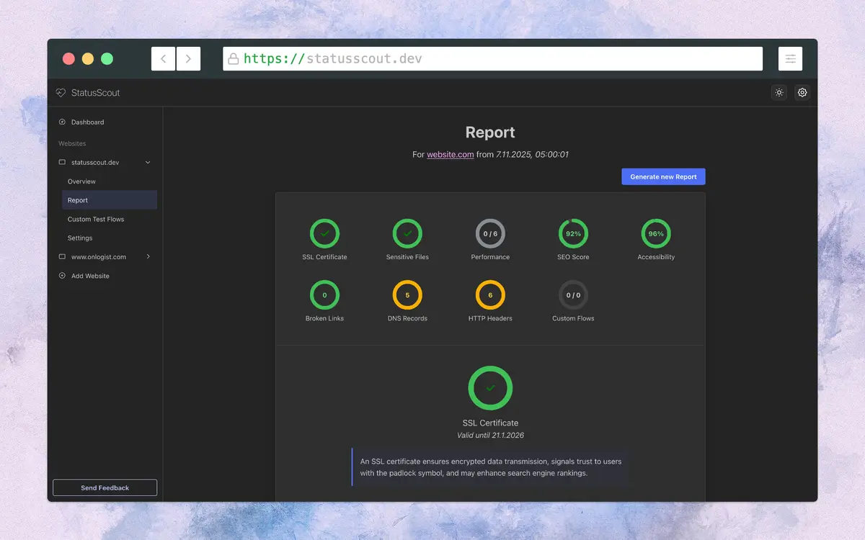Open app settings via the gear icon
865x540 pixels.
pyautogui.click(x=802, y=92)
